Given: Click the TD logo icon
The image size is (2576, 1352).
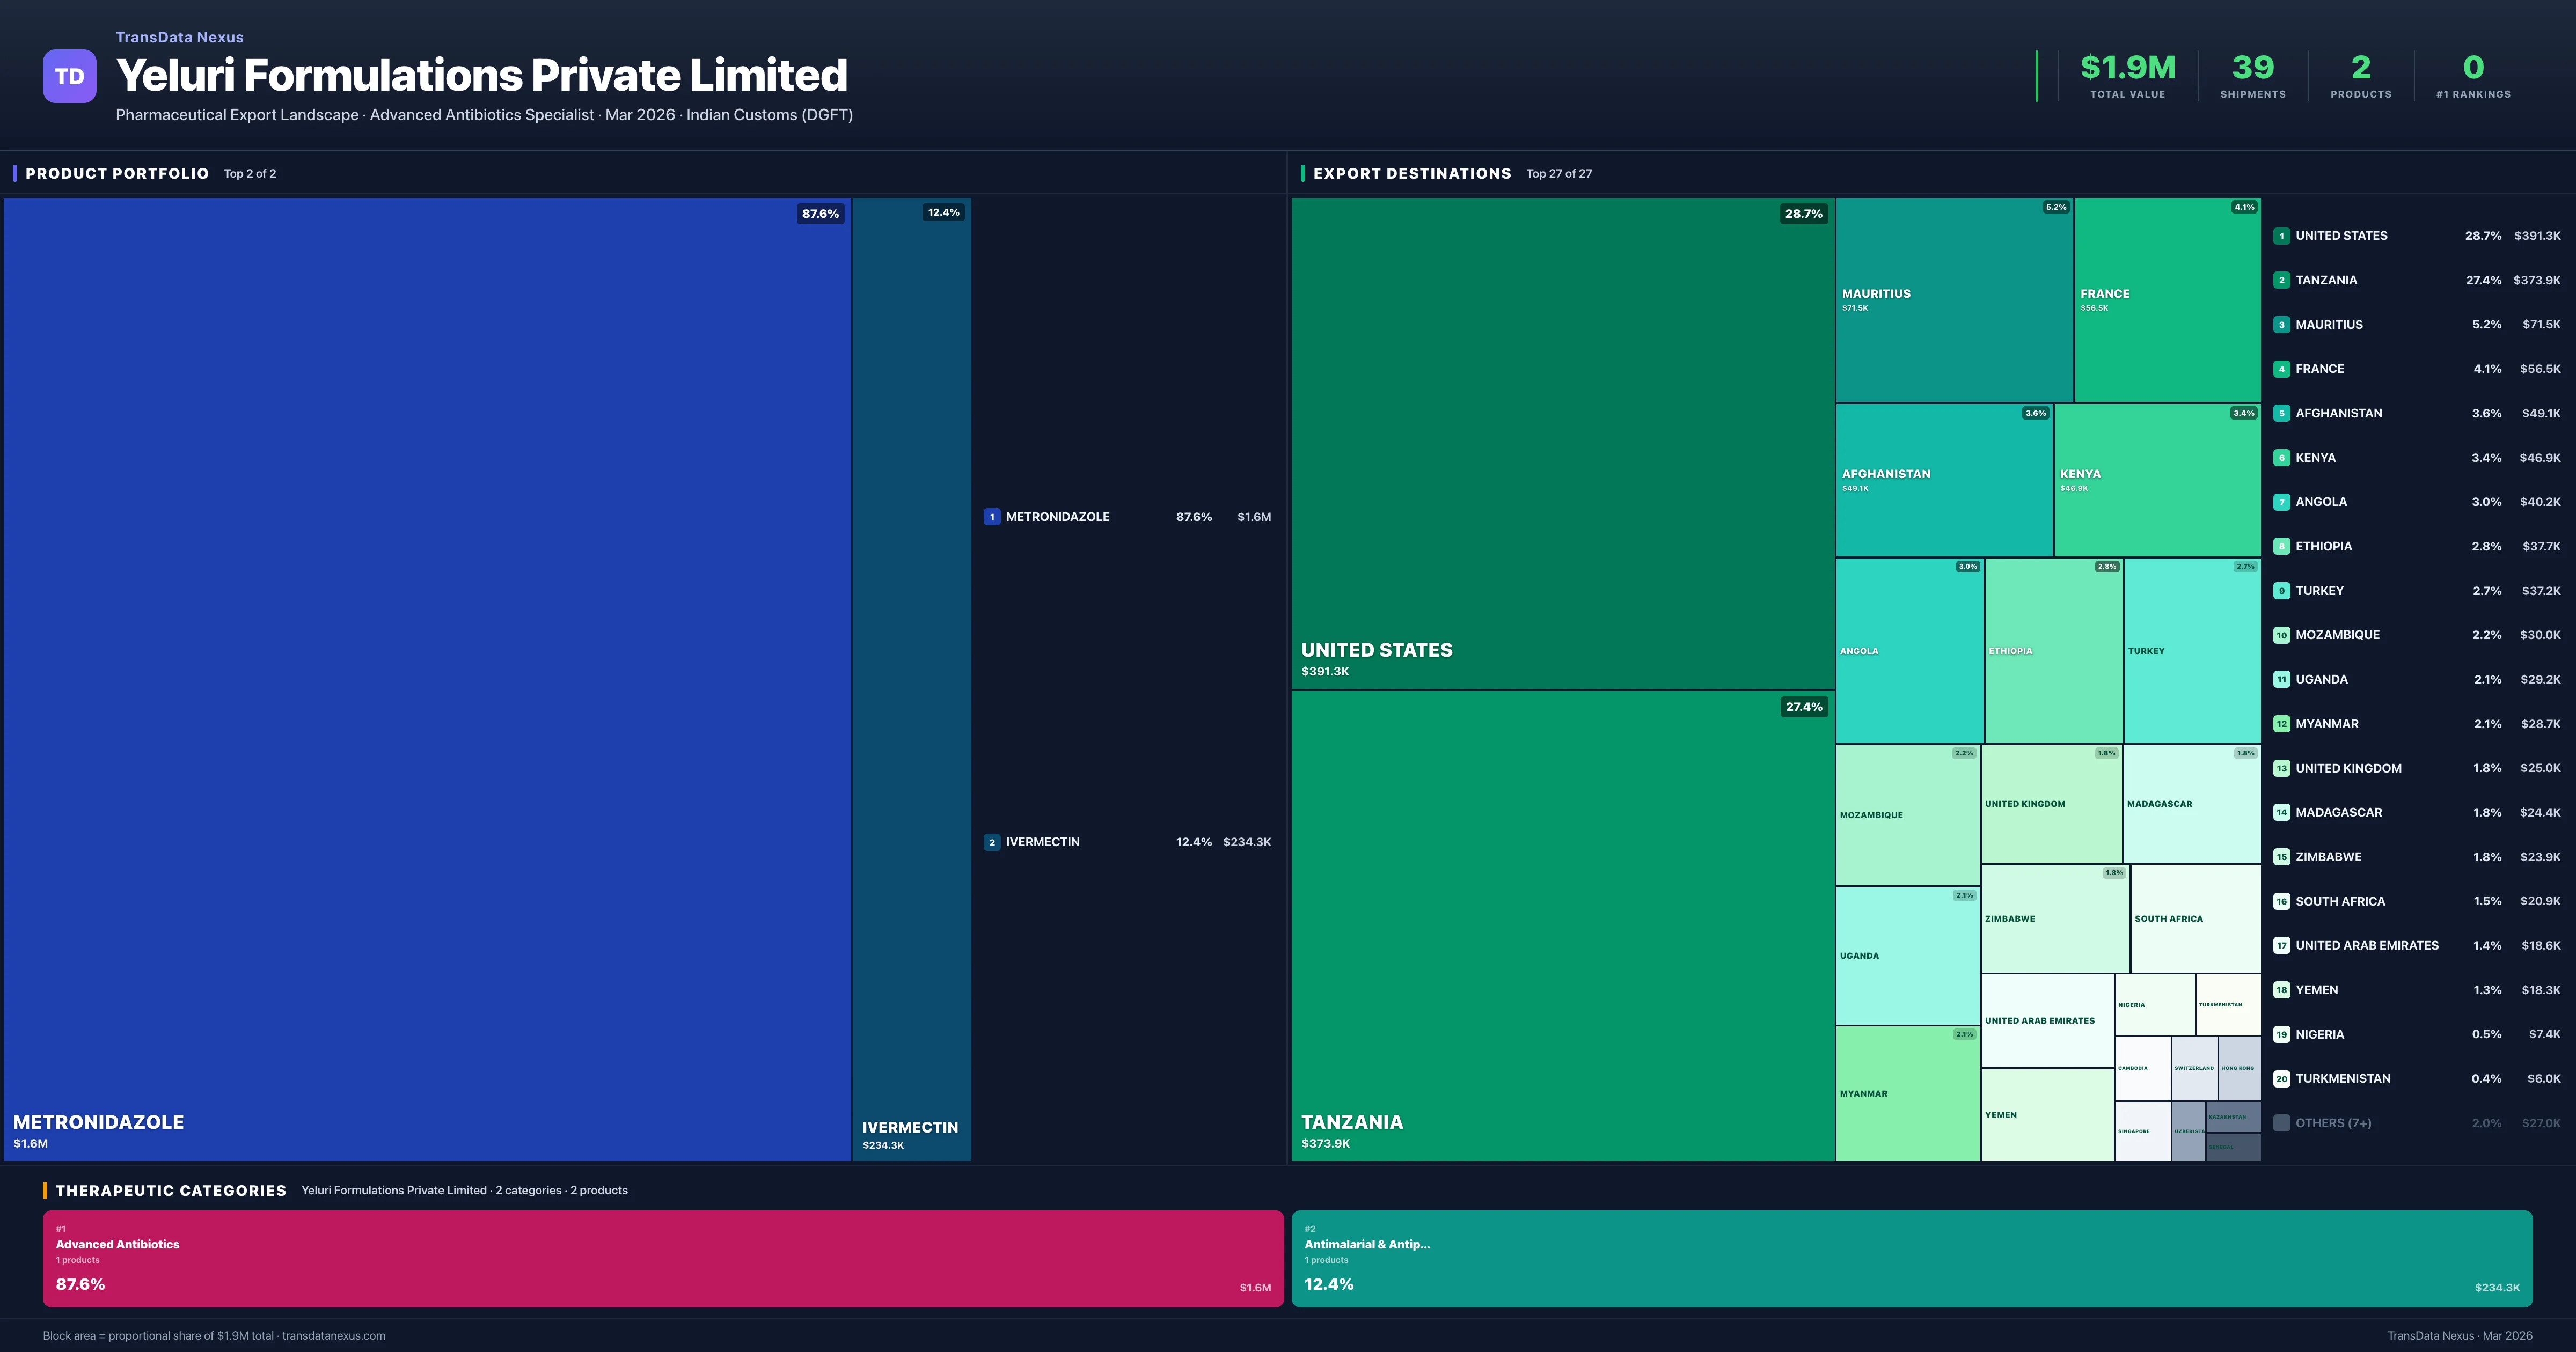Looking at the screenshot, I should tap(69, 76).
